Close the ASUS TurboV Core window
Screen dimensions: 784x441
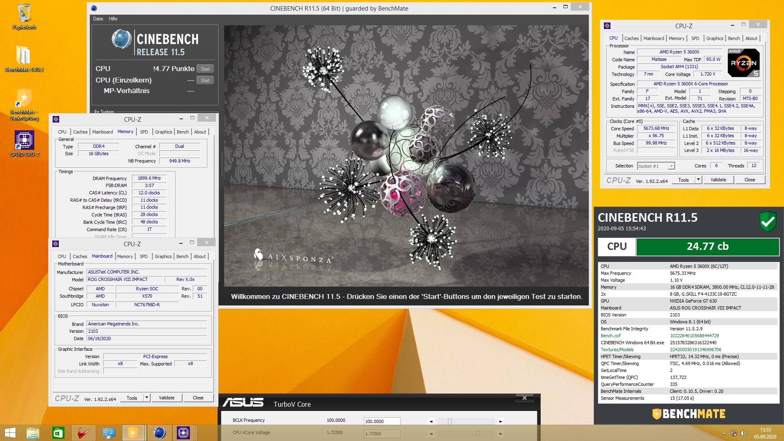(525, 398)
